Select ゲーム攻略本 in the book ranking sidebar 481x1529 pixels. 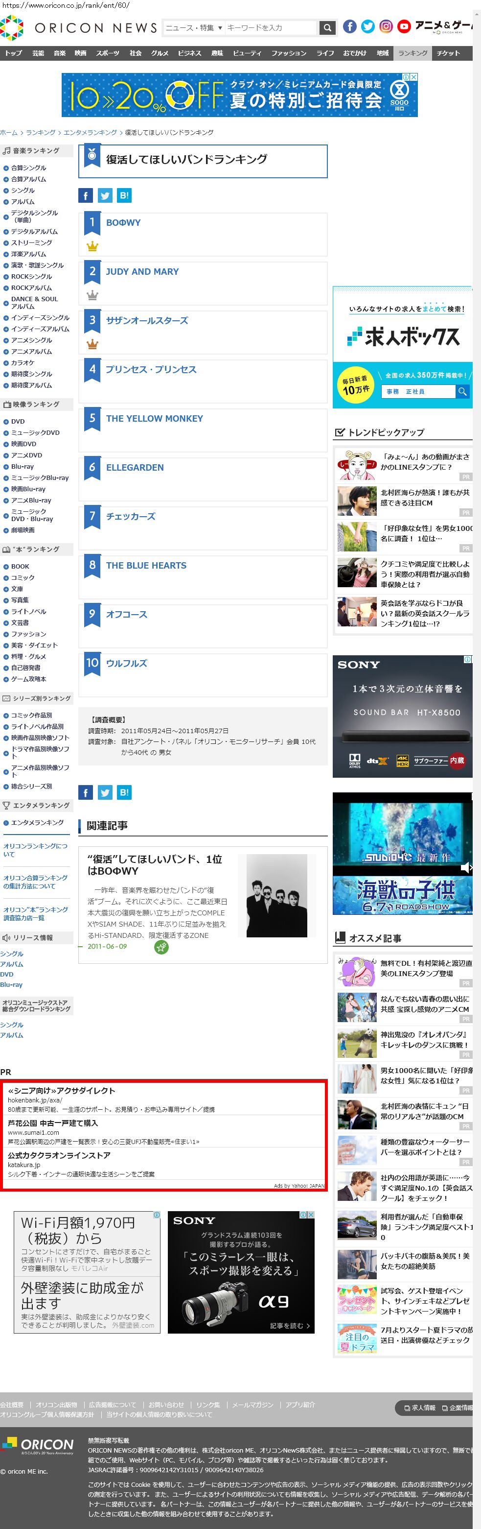tap(28, 679)
